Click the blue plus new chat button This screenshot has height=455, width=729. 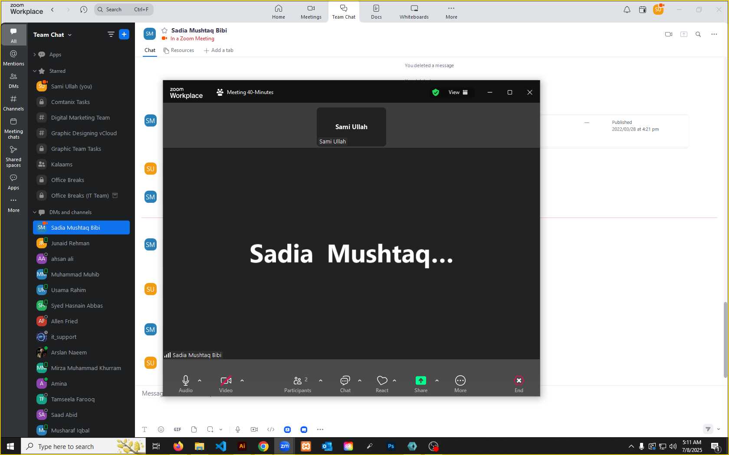[x=124, y=34]
